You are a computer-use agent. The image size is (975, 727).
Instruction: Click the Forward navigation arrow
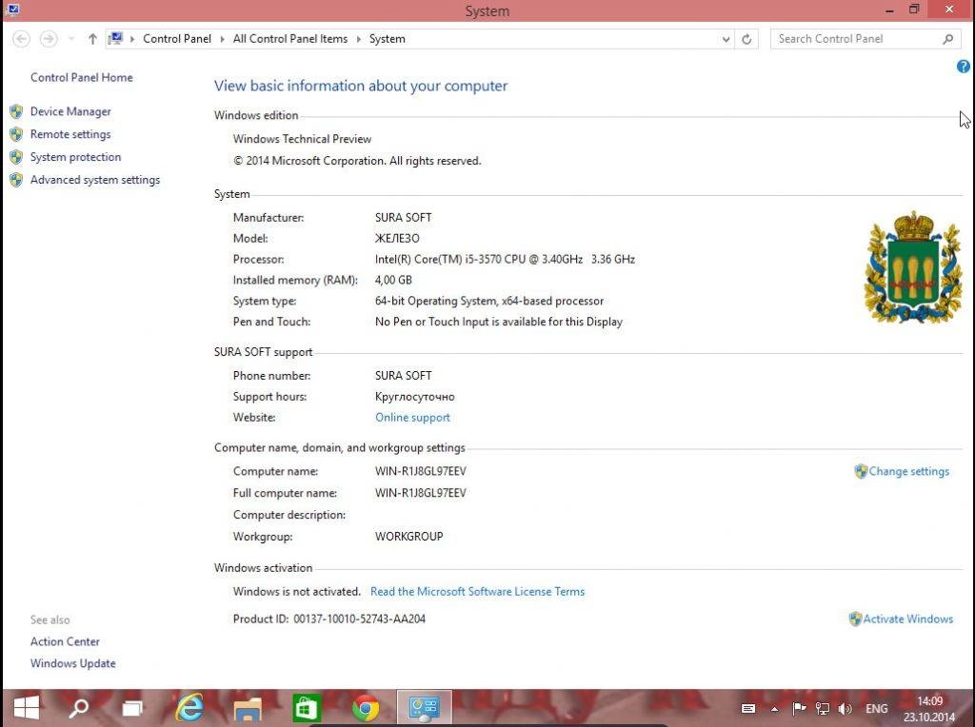coord(49,39)
